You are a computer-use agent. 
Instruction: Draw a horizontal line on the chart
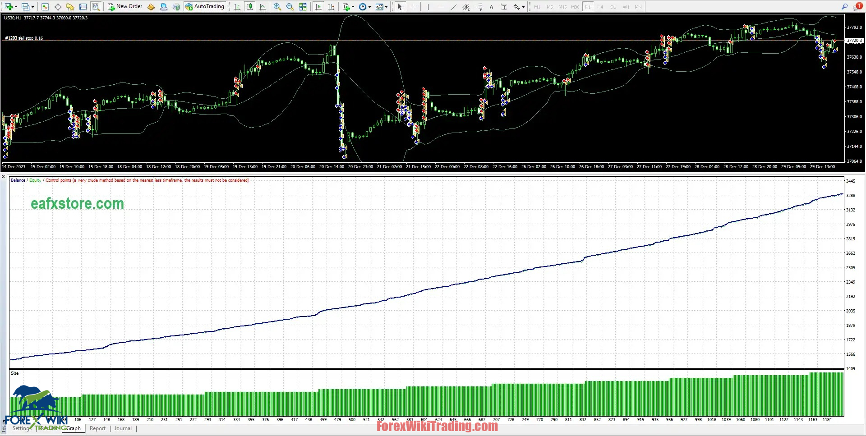coord(441,7)
